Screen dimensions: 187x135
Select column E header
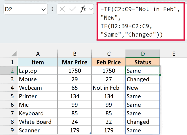coord(174,54)
